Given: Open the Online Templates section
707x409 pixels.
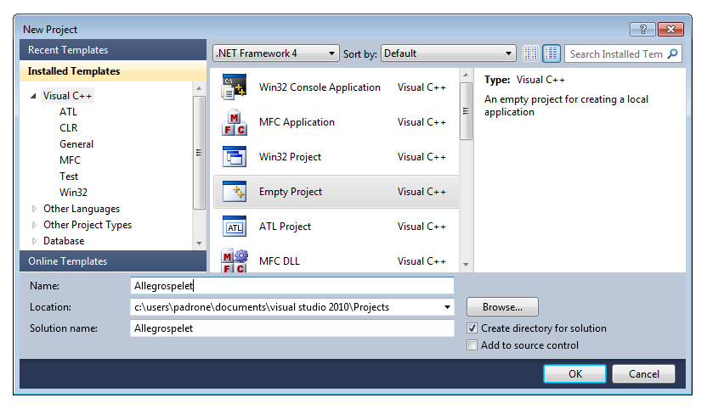Looking at the screenshot, I should pos(113,261).
